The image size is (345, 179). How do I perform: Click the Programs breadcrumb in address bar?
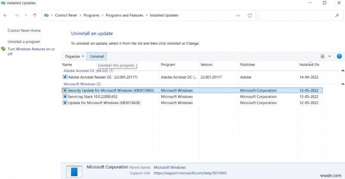91,15
